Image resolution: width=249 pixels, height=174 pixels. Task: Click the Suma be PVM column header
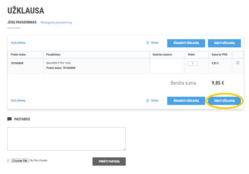[x=219, y=54]
